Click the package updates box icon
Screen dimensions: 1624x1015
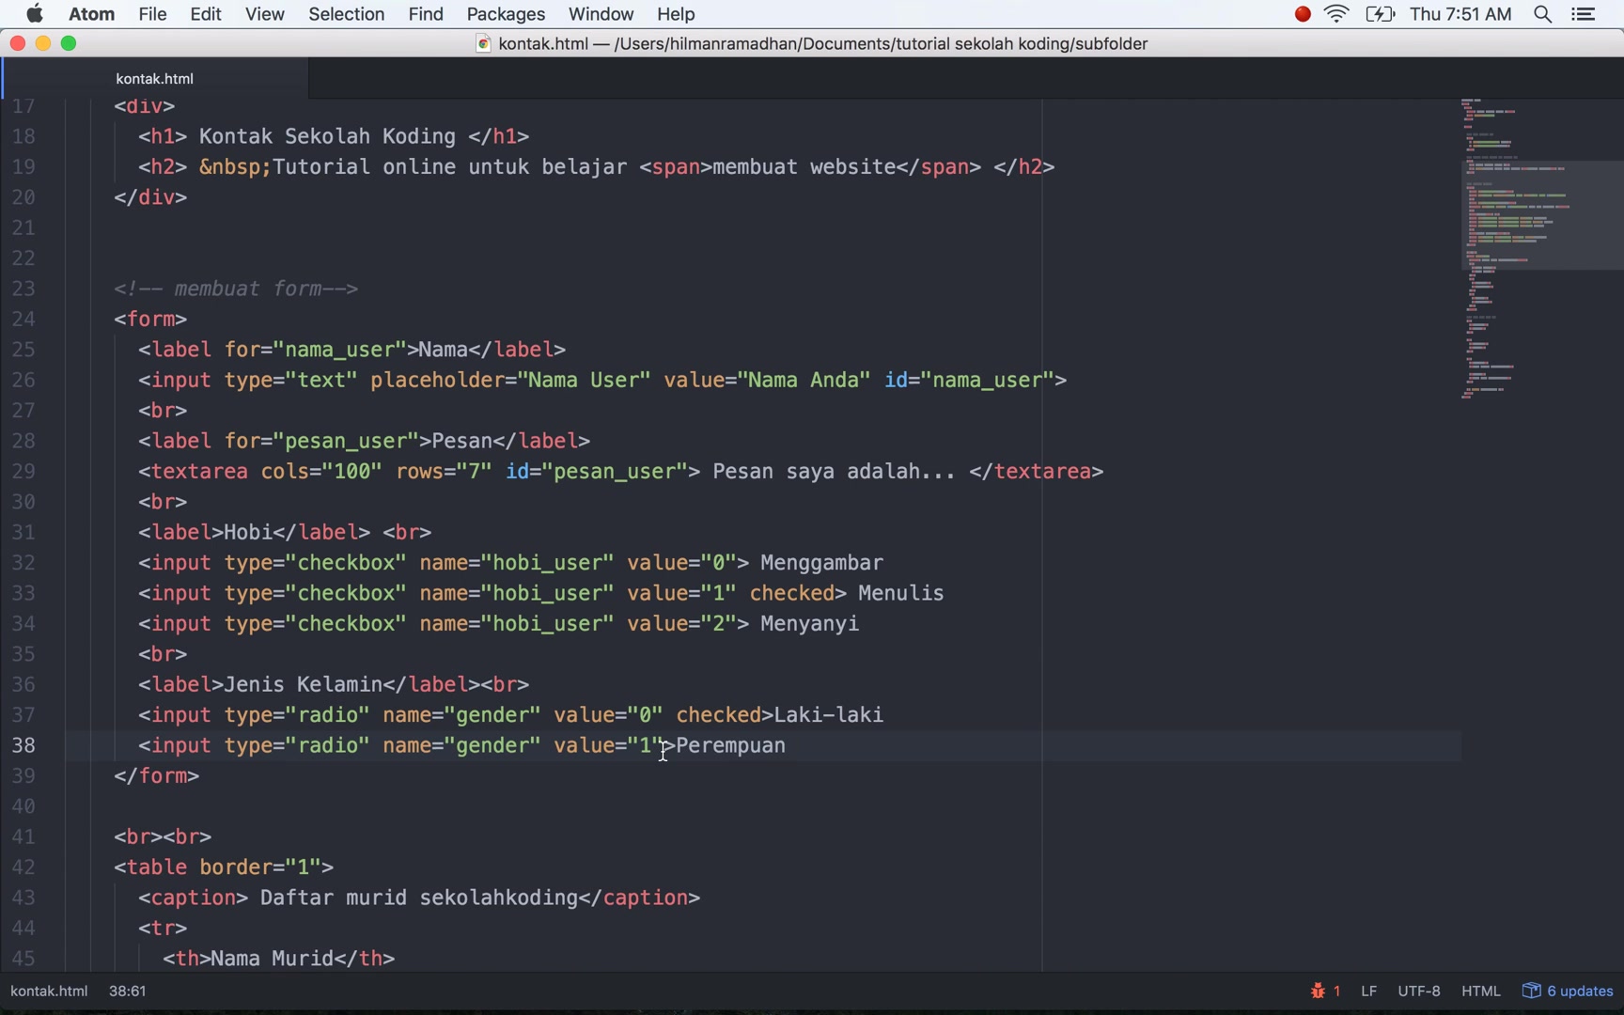pyautogui.click(x=1531, y=991)
